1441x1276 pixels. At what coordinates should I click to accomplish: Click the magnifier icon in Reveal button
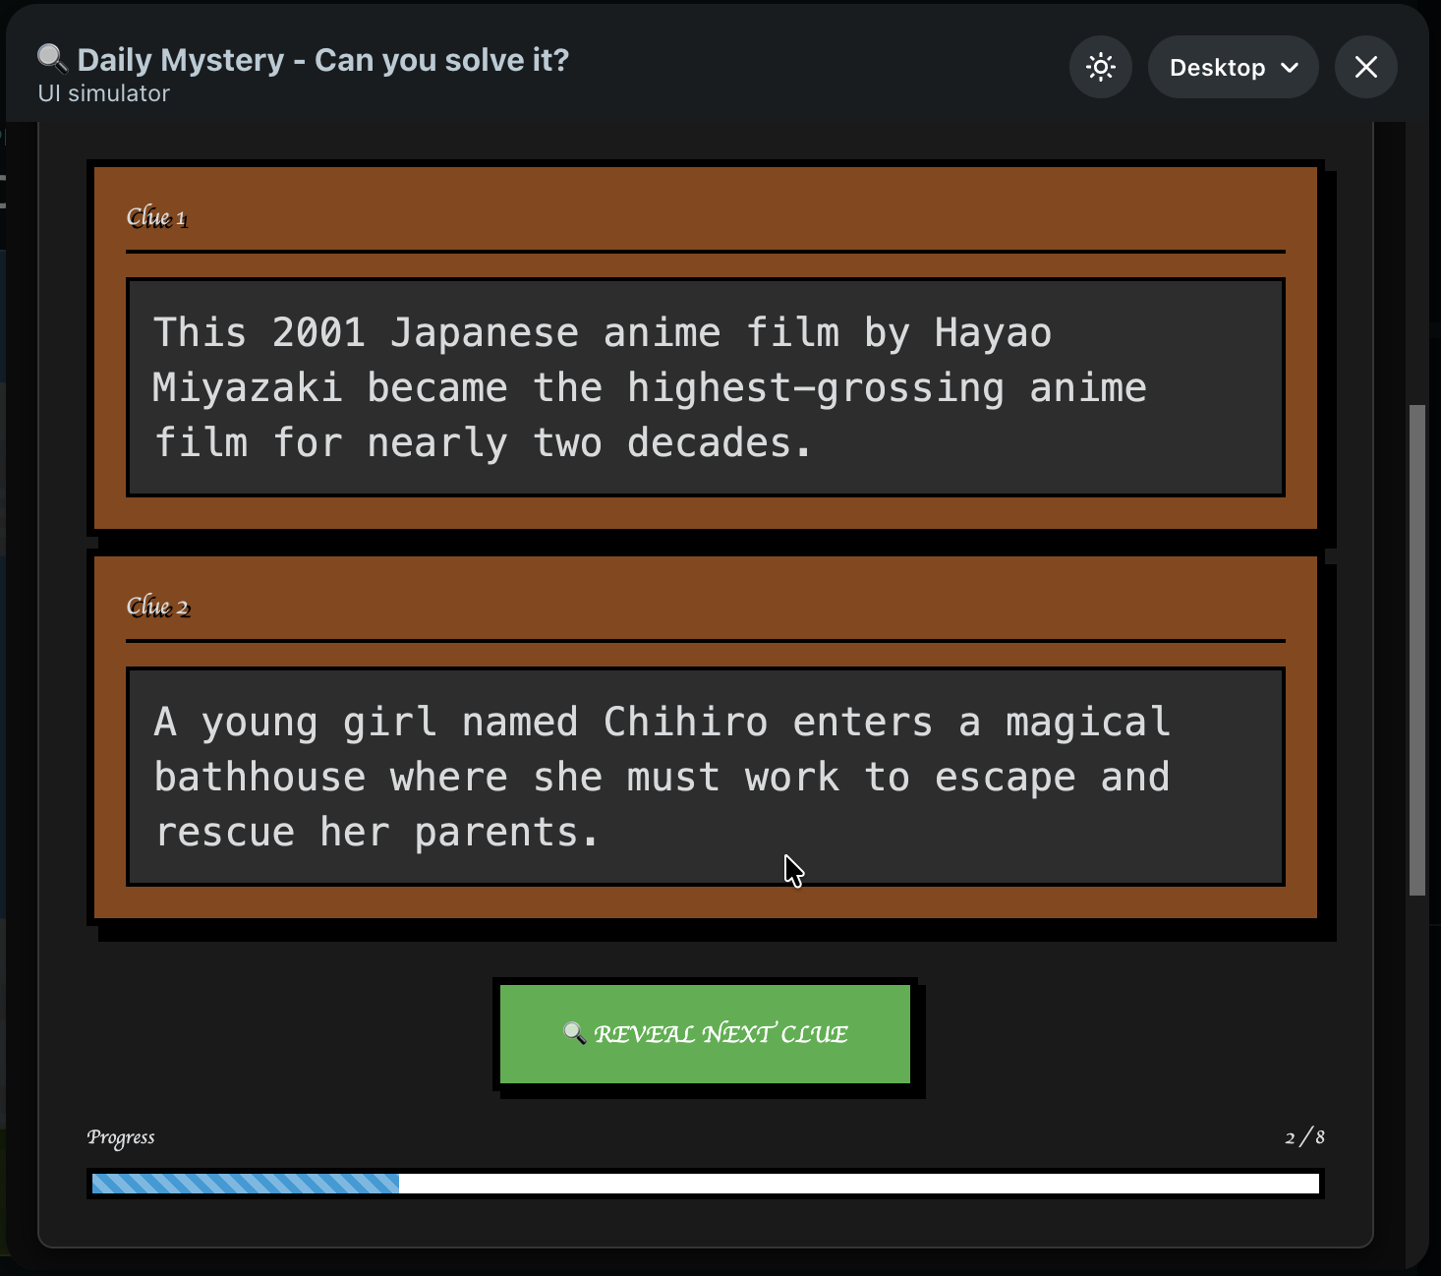[x=574, y=1033]
